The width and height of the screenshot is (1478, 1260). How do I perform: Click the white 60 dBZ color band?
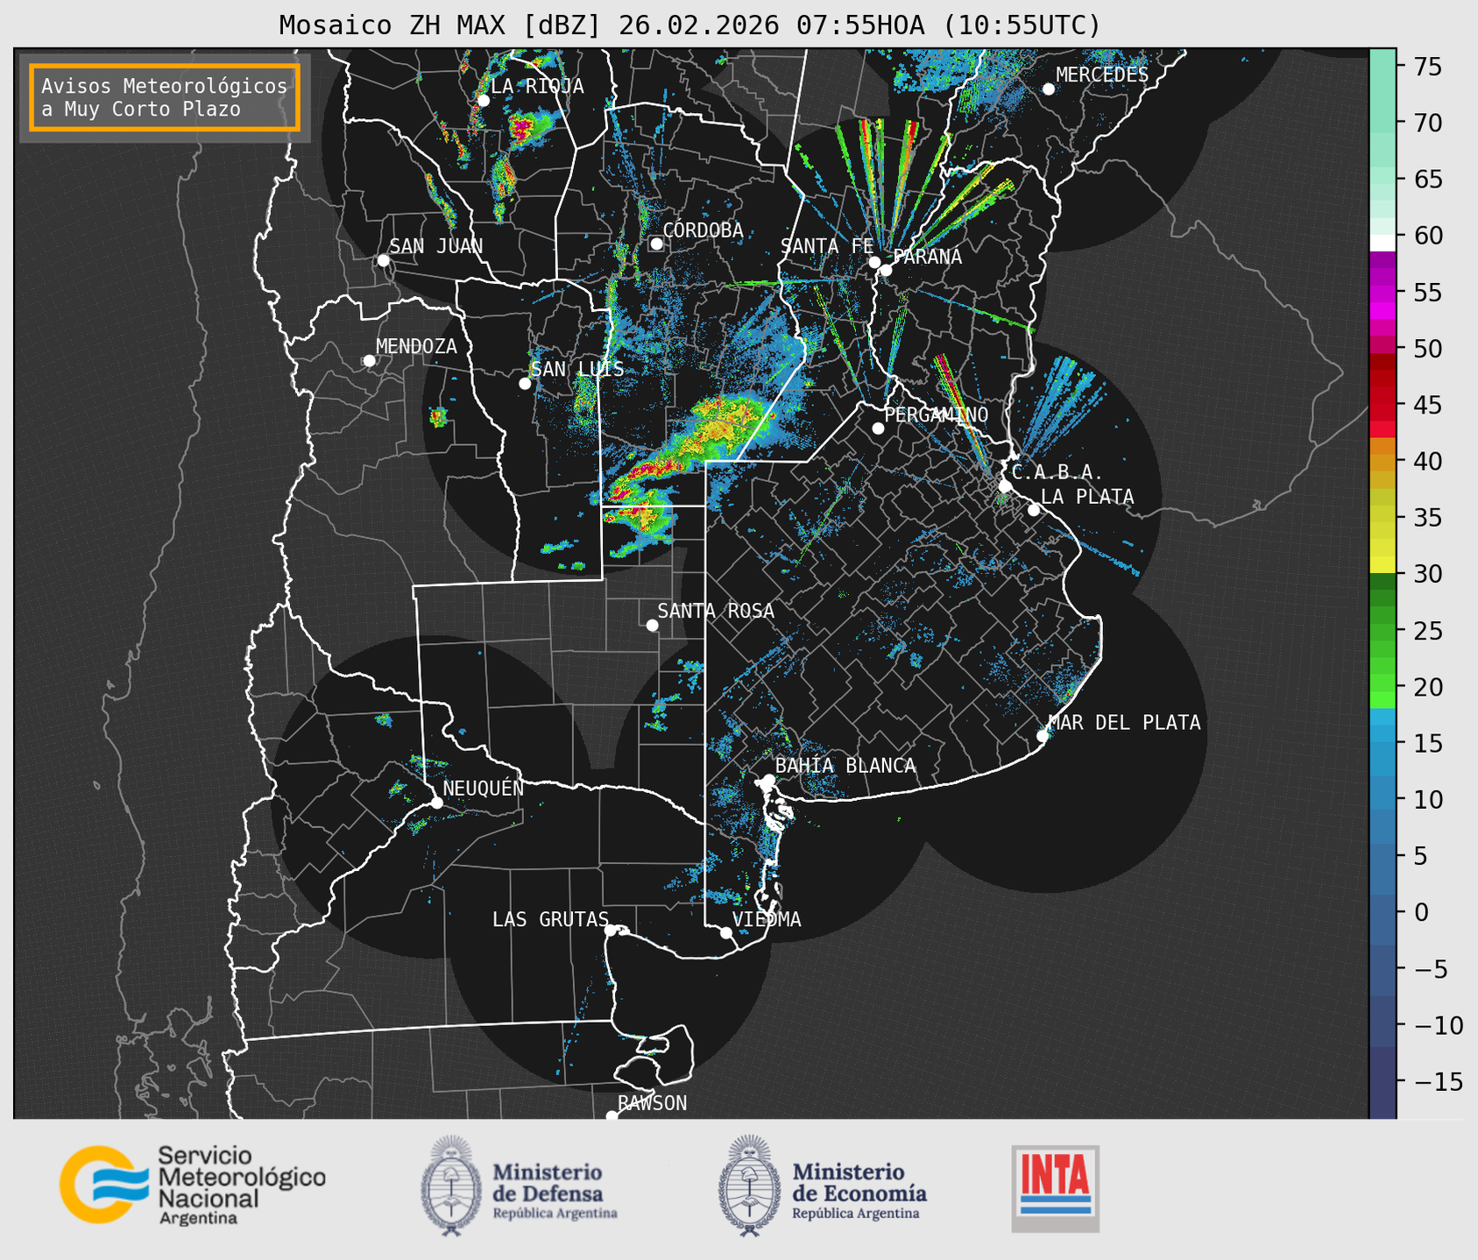pyautogui.click(x=1382, y=243)
